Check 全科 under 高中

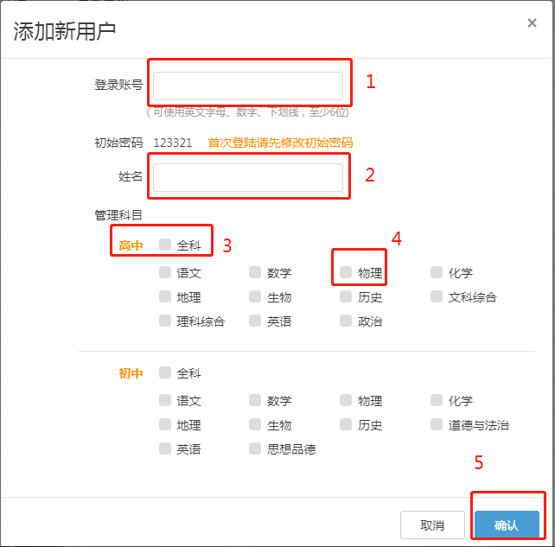tap(165, 245)
